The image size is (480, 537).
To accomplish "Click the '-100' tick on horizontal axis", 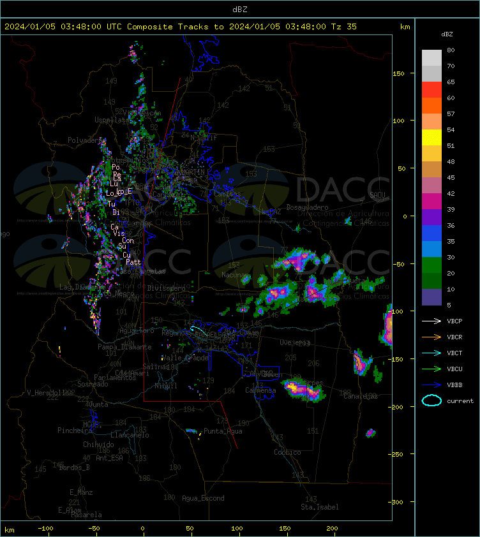I will (45, 529).
